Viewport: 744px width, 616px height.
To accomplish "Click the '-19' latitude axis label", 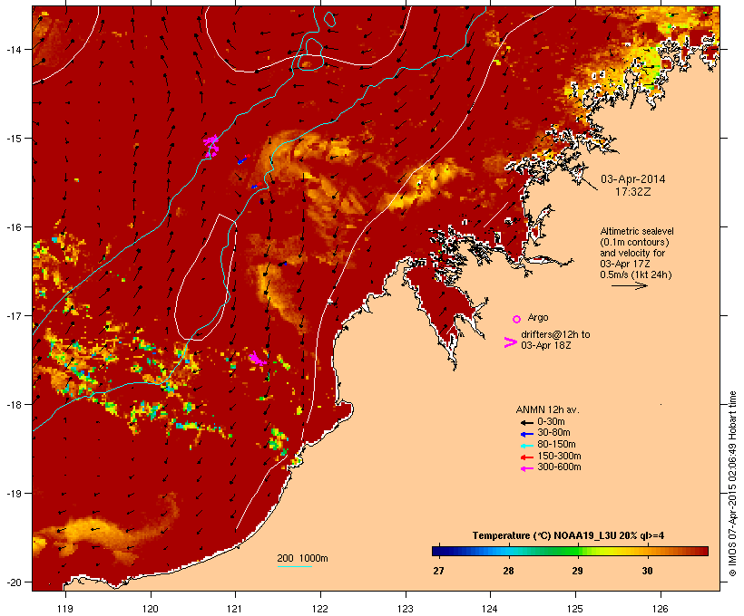I will coord(13,494).
